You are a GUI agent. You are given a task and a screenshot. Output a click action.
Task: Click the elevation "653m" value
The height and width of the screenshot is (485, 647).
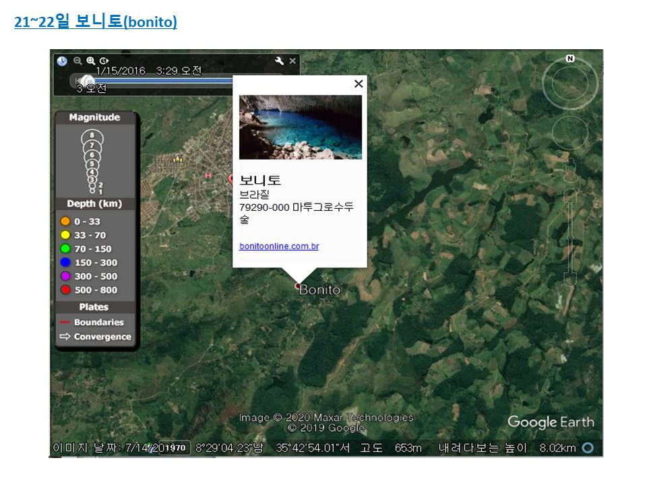408,448
